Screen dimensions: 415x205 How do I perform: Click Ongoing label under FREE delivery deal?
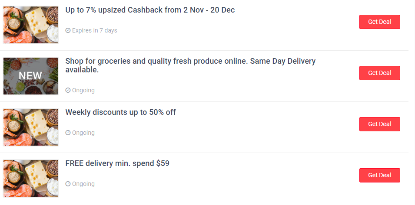(x=83, y=184)
